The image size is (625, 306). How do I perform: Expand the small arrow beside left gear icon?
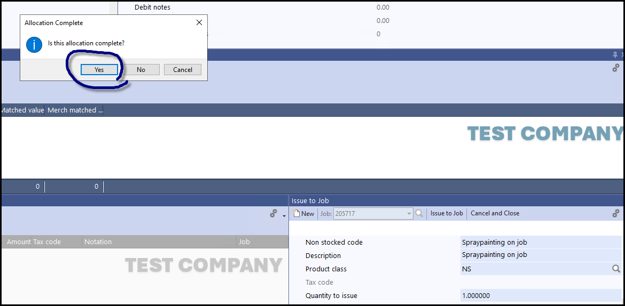point(284,215)
